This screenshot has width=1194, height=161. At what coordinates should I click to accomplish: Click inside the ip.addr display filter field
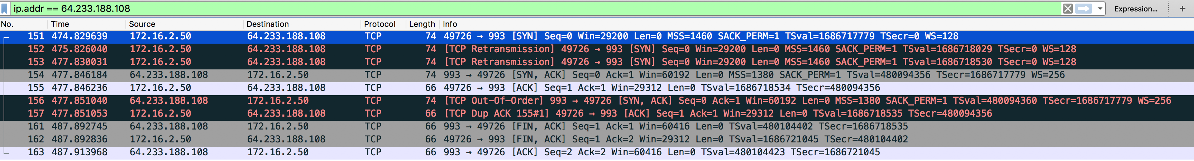533,8
